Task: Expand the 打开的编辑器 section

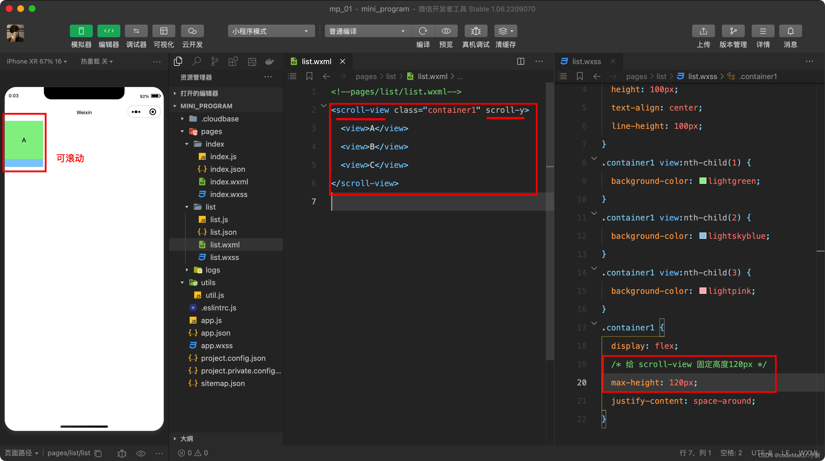Action: click(x=226, y=93)
